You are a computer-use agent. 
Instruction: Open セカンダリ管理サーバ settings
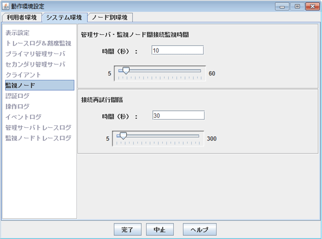(x=35, y=64)
